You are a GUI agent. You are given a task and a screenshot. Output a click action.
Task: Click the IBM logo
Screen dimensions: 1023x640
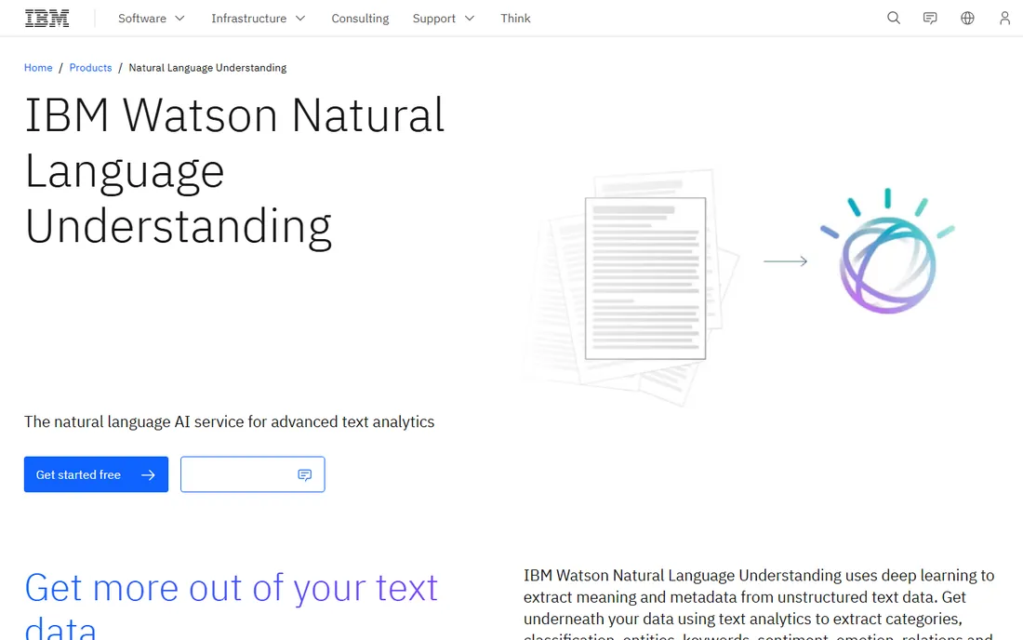coord(47,19)
